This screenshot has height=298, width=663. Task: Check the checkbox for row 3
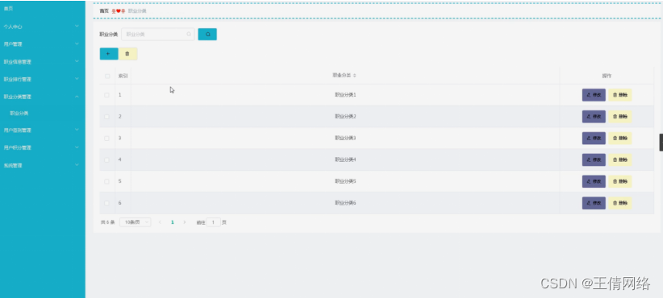106,138
